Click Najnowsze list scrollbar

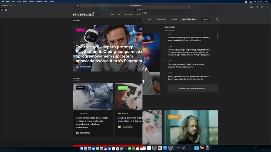pos(218,36)
